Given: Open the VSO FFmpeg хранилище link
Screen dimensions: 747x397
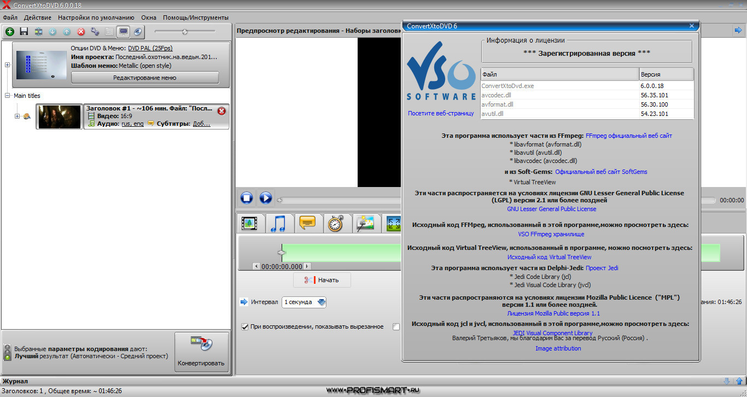Looking at the screenshot, I should pos(551,234).
